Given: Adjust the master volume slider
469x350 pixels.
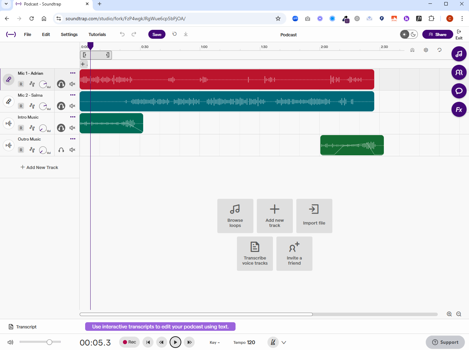Looking at the screenshot, I should tap(49, 342).
